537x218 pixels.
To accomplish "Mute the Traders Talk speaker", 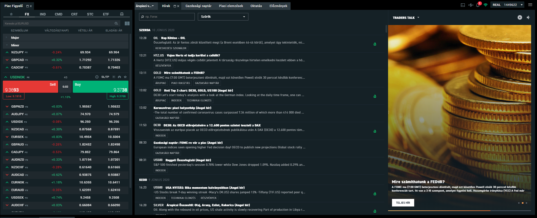I will tap(528, 17).
